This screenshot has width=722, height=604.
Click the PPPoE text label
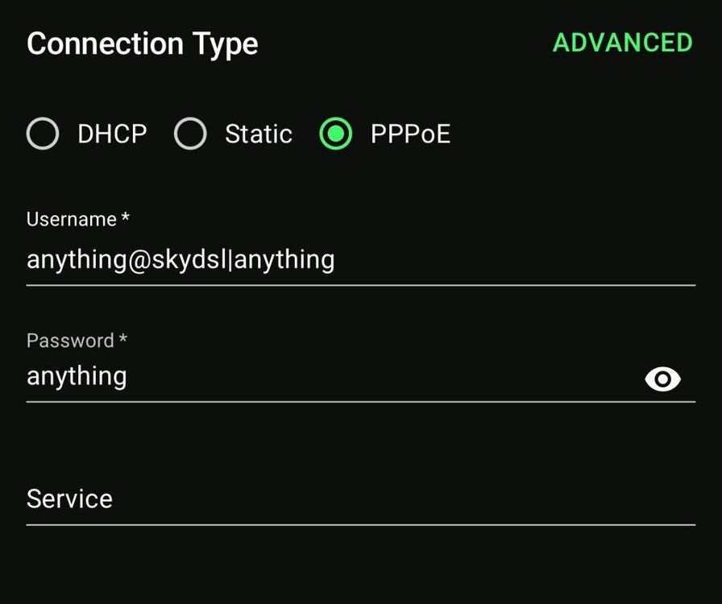(x=410, y=134)
